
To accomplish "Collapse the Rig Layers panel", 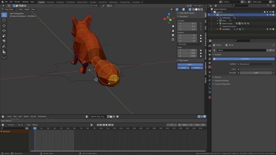I will pyautogui.click(x=184, y=60).
